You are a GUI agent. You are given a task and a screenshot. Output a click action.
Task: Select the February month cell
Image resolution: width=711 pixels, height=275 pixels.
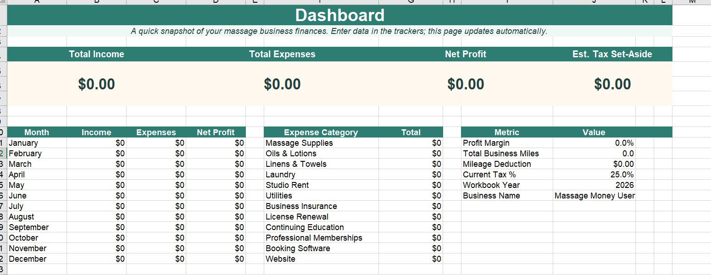tap(37, 154)
